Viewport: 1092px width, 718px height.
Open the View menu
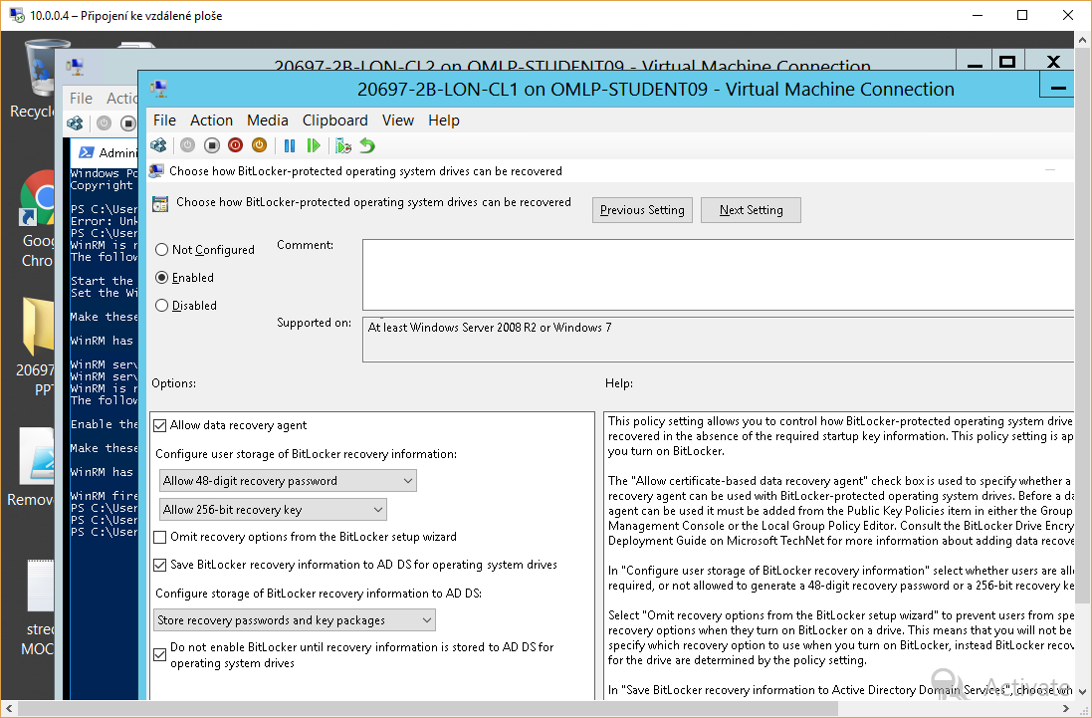pyautogui.click(x=397, y=120)
